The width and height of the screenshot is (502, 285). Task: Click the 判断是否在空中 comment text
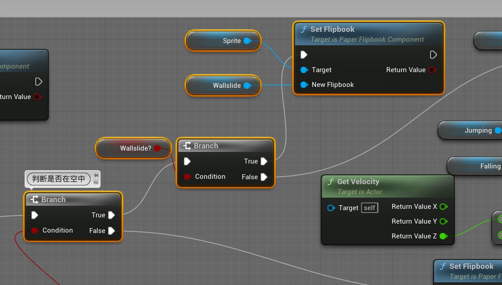pyautogui.click(x=59, y=179)
